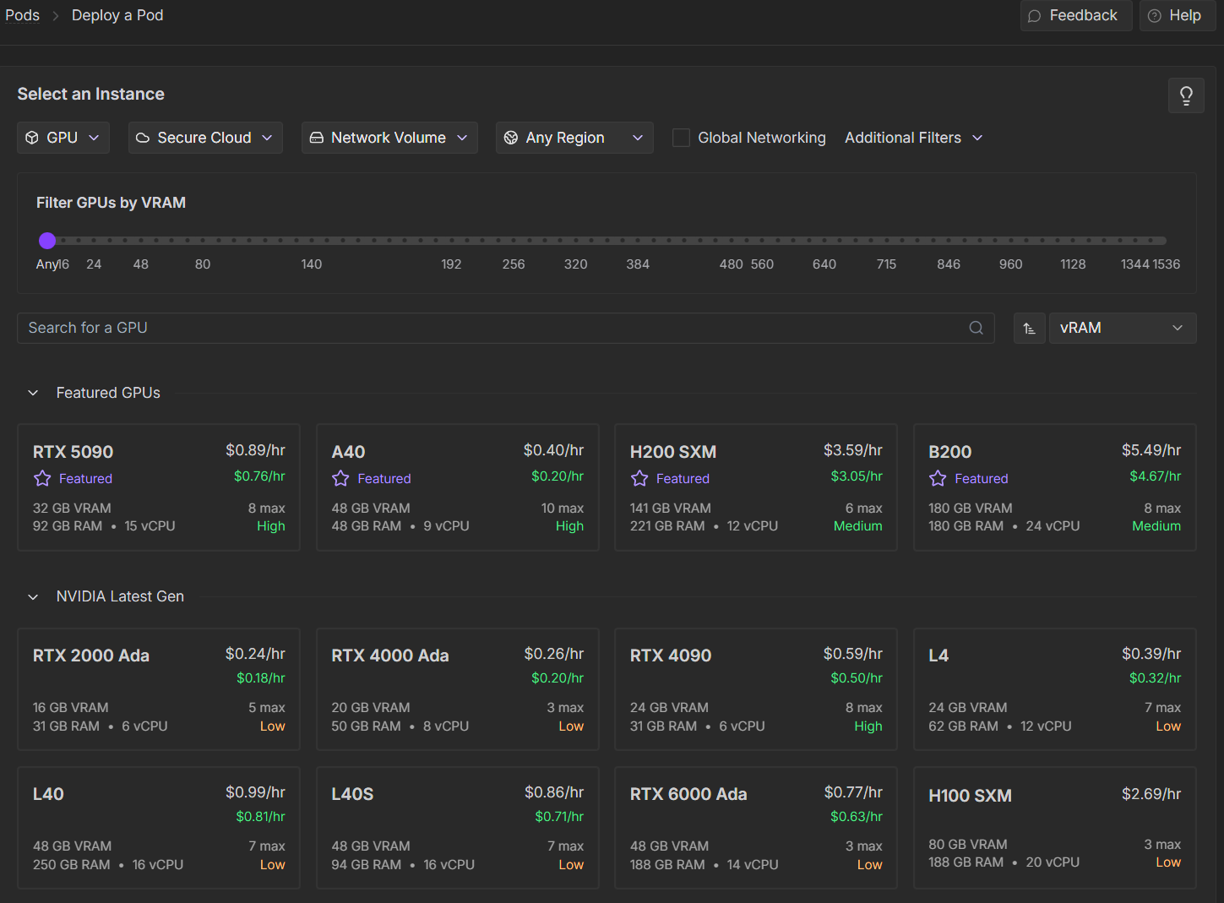The height and width of the screenshot is (903, 1224).
Task: Collapse the Featured GPUs section
Action: 33,393
